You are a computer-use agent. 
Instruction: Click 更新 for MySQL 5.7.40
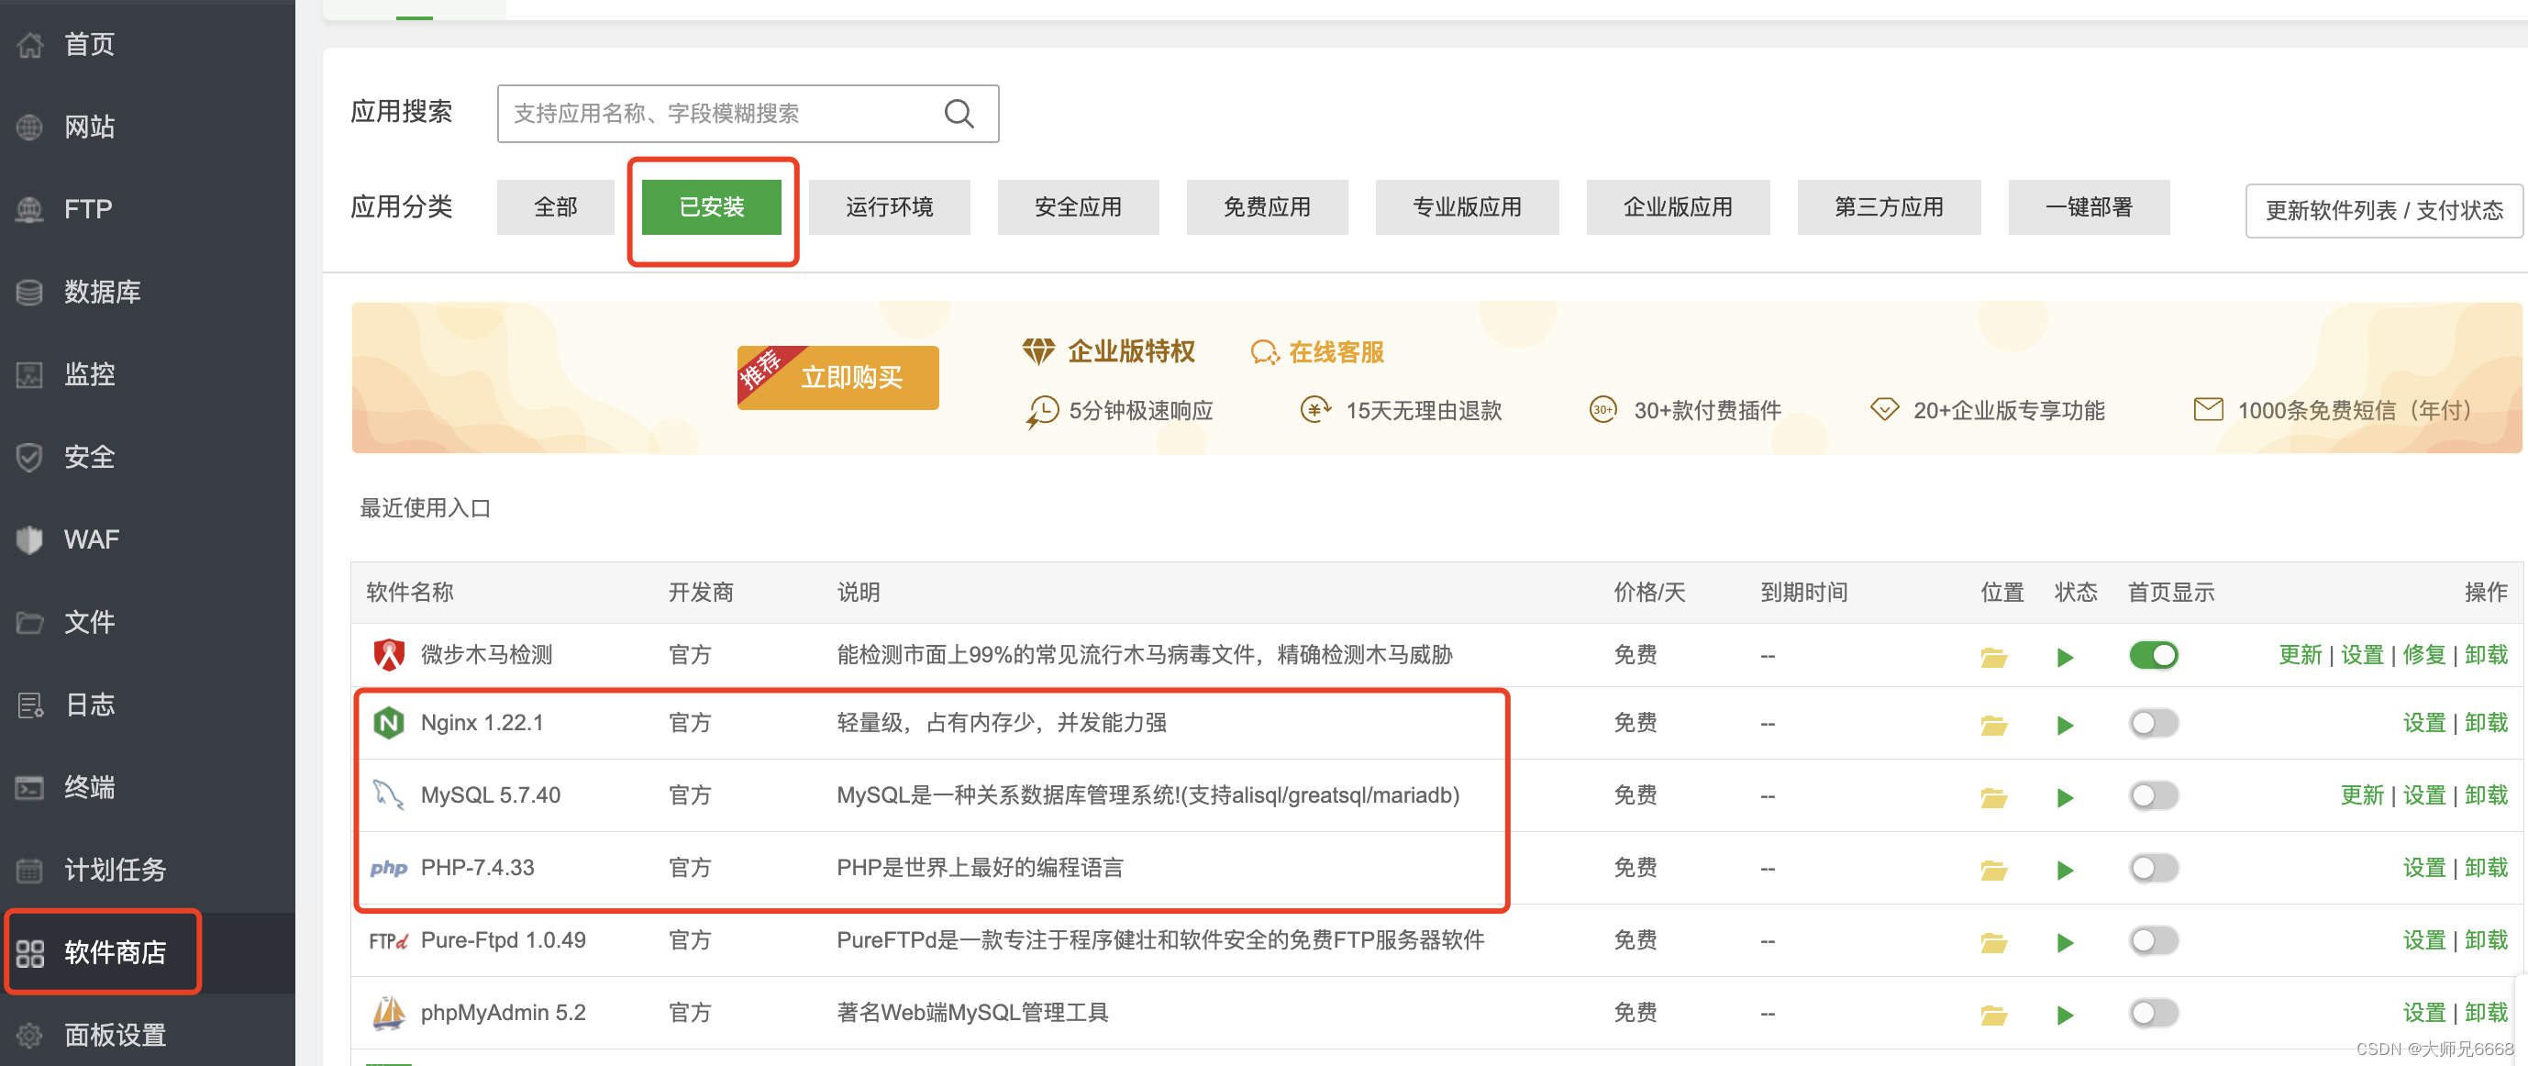point(2361,795)
